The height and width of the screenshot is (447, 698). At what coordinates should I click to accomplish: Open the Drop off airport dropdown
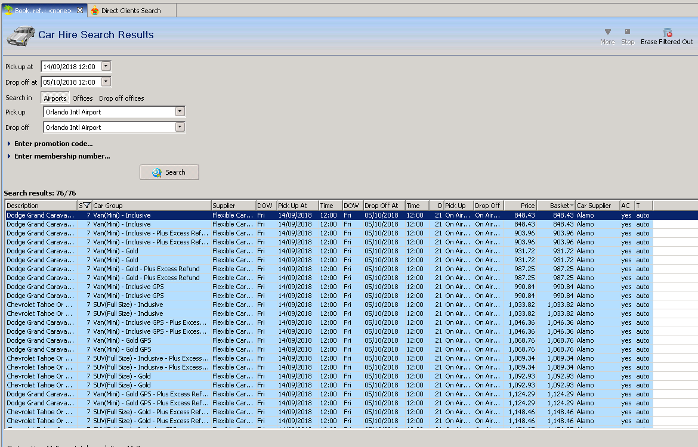180,128
